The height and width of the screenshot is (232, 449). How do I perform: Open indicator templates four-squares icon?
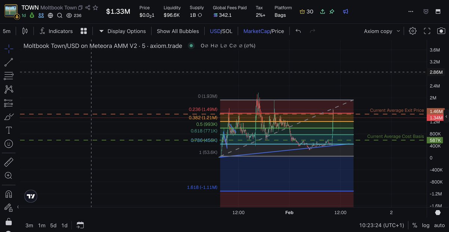[x=84, y=31]
